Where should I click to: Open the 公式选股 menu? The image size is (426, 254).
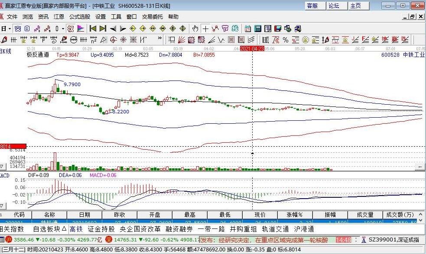point(80,17)
